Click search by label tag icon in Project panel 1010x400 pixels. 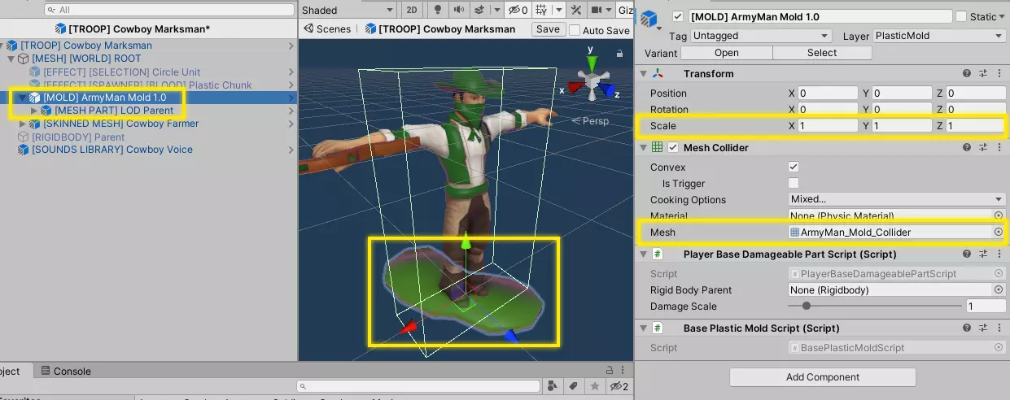coord(573,385)
